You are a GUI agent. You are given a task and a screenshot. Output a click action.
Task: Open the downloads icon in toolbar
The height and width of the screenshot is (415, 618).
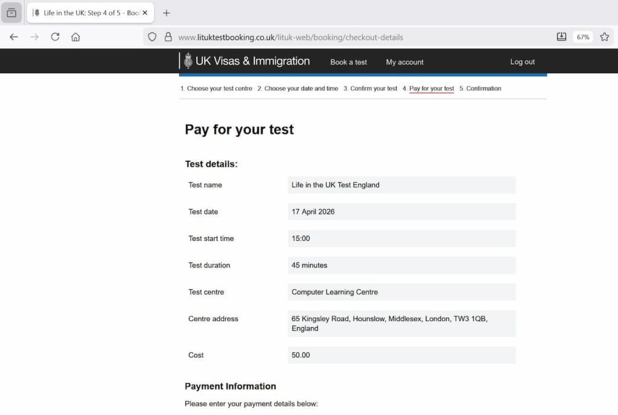[x=561, y=37]
